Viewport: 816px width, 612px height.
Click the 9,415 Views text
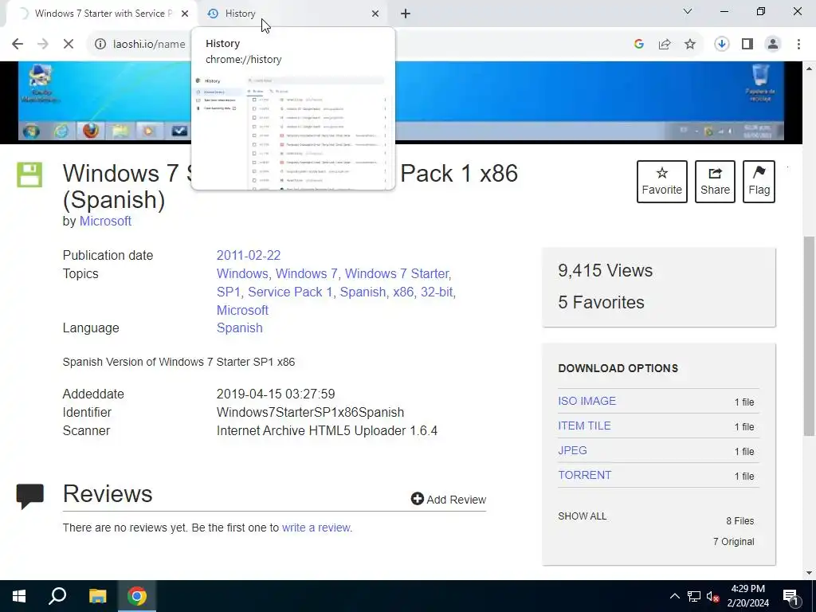[606, 271]
